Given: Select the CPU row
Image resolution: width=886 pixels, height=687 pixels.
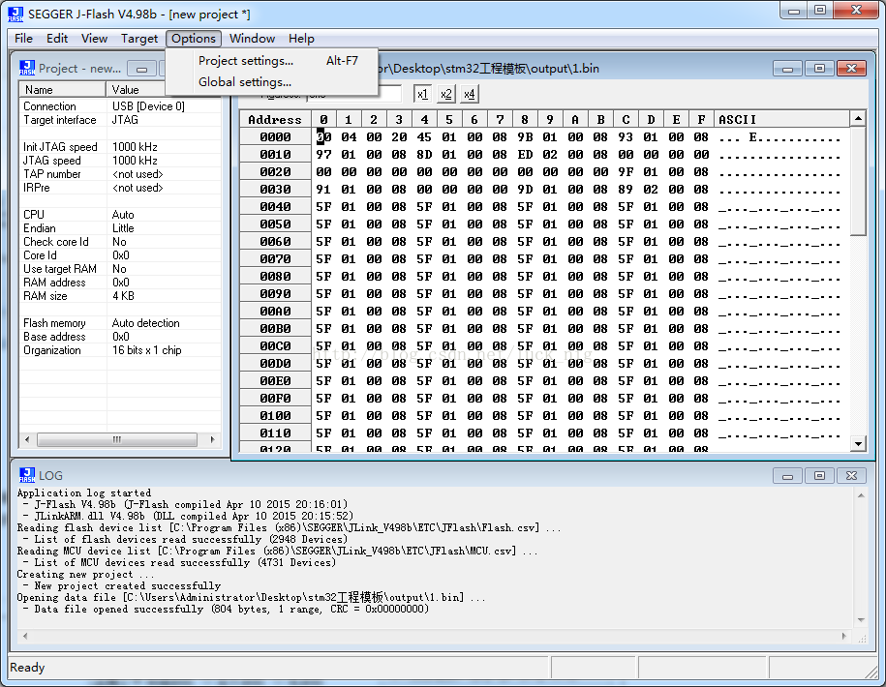Looking at the screenshot, I should (120, 215).
